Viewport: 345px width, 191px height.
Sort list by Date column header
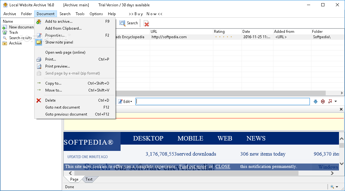[257, 32]
